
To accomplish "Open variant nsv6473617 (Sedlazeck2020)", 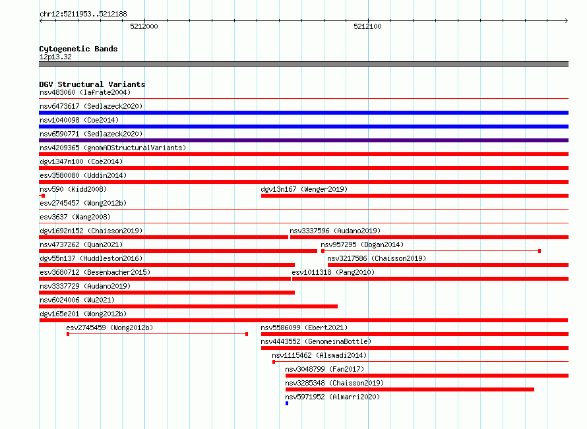I will [91, 106].
